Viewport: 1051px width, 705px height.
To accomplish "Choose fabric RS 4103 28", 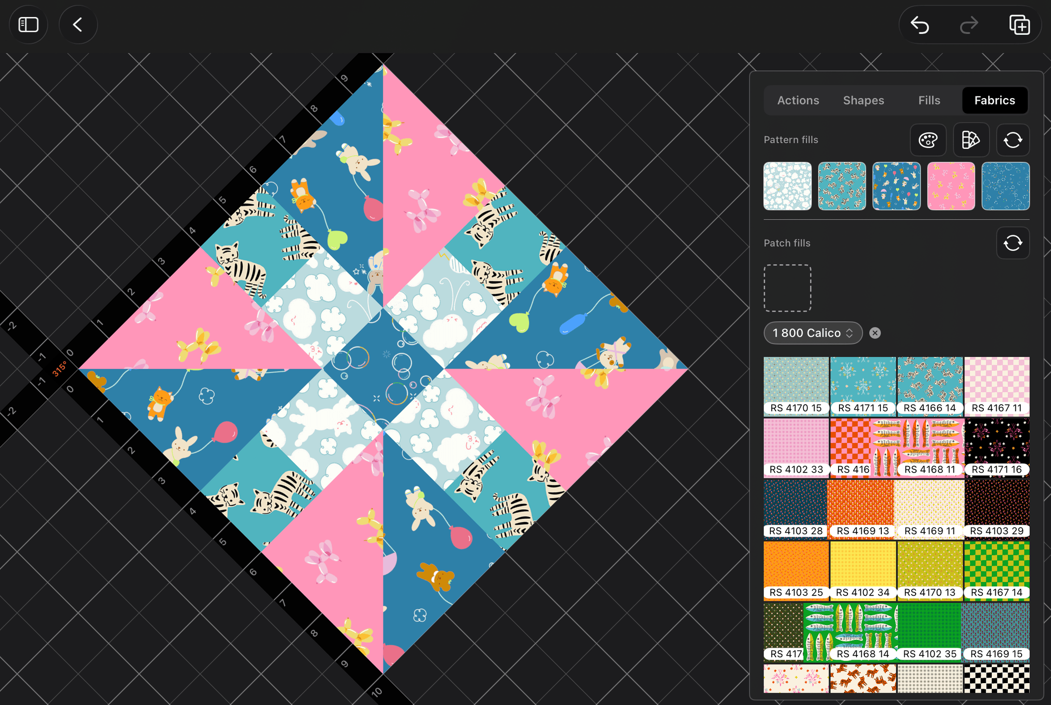I will click(796, 509).
